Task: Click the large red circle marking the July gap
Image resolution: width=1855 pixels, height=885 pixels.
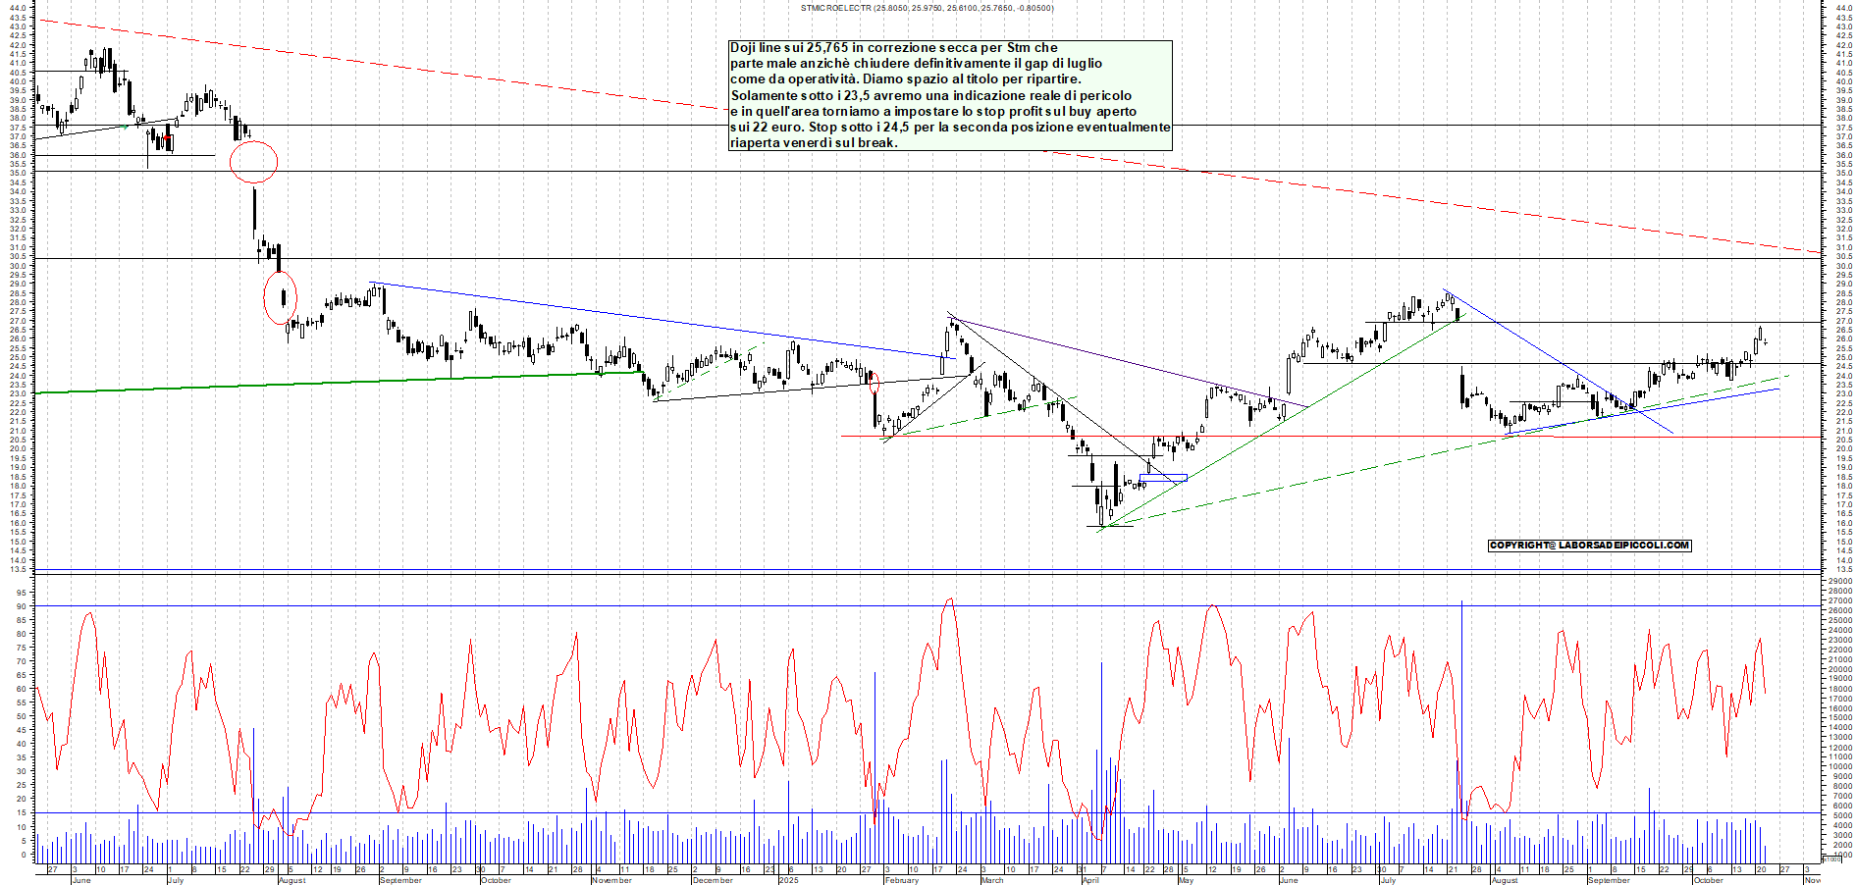Action: 253,162
